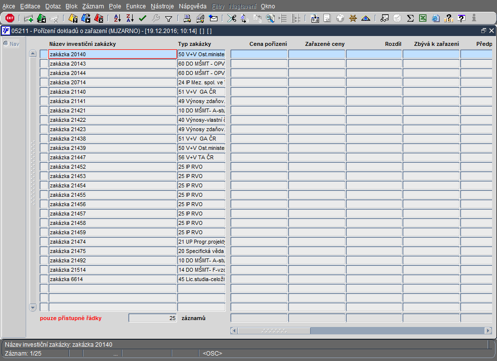Click the green checkmark confirm icon
Viewport: 497px width, 361px height.
142,18
